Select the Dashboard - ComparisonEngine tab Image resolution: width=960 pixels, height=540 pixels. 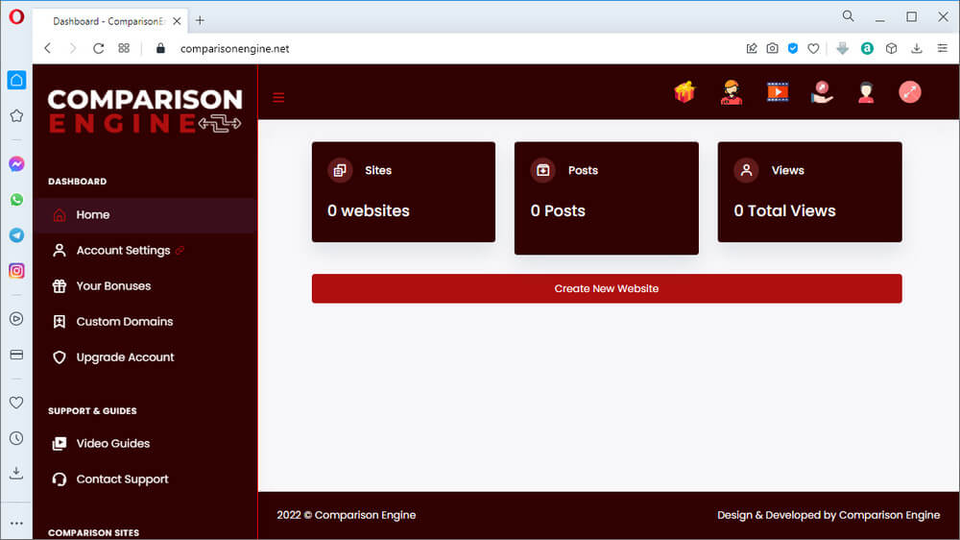click(110, 21)
